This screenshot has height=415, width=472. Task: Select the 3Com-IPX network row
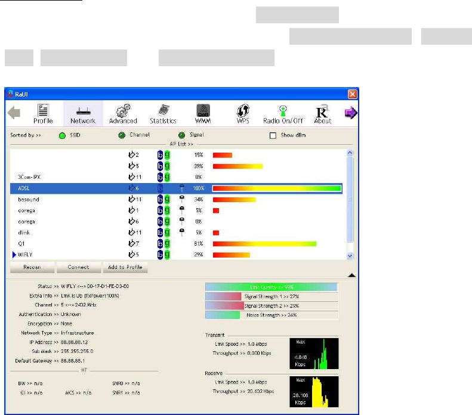click(x=176, y=177)
